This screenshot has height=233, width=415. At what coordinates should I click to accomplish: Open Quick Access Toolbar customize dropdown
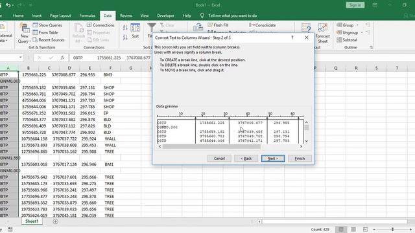[30, 5]
